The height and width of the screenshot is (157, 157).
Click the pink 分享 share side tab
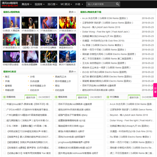155,90
